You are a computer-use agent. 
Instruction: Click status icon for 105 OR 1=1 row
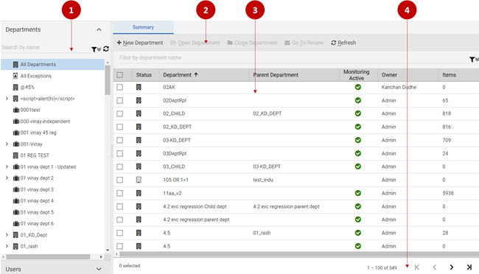139,180
